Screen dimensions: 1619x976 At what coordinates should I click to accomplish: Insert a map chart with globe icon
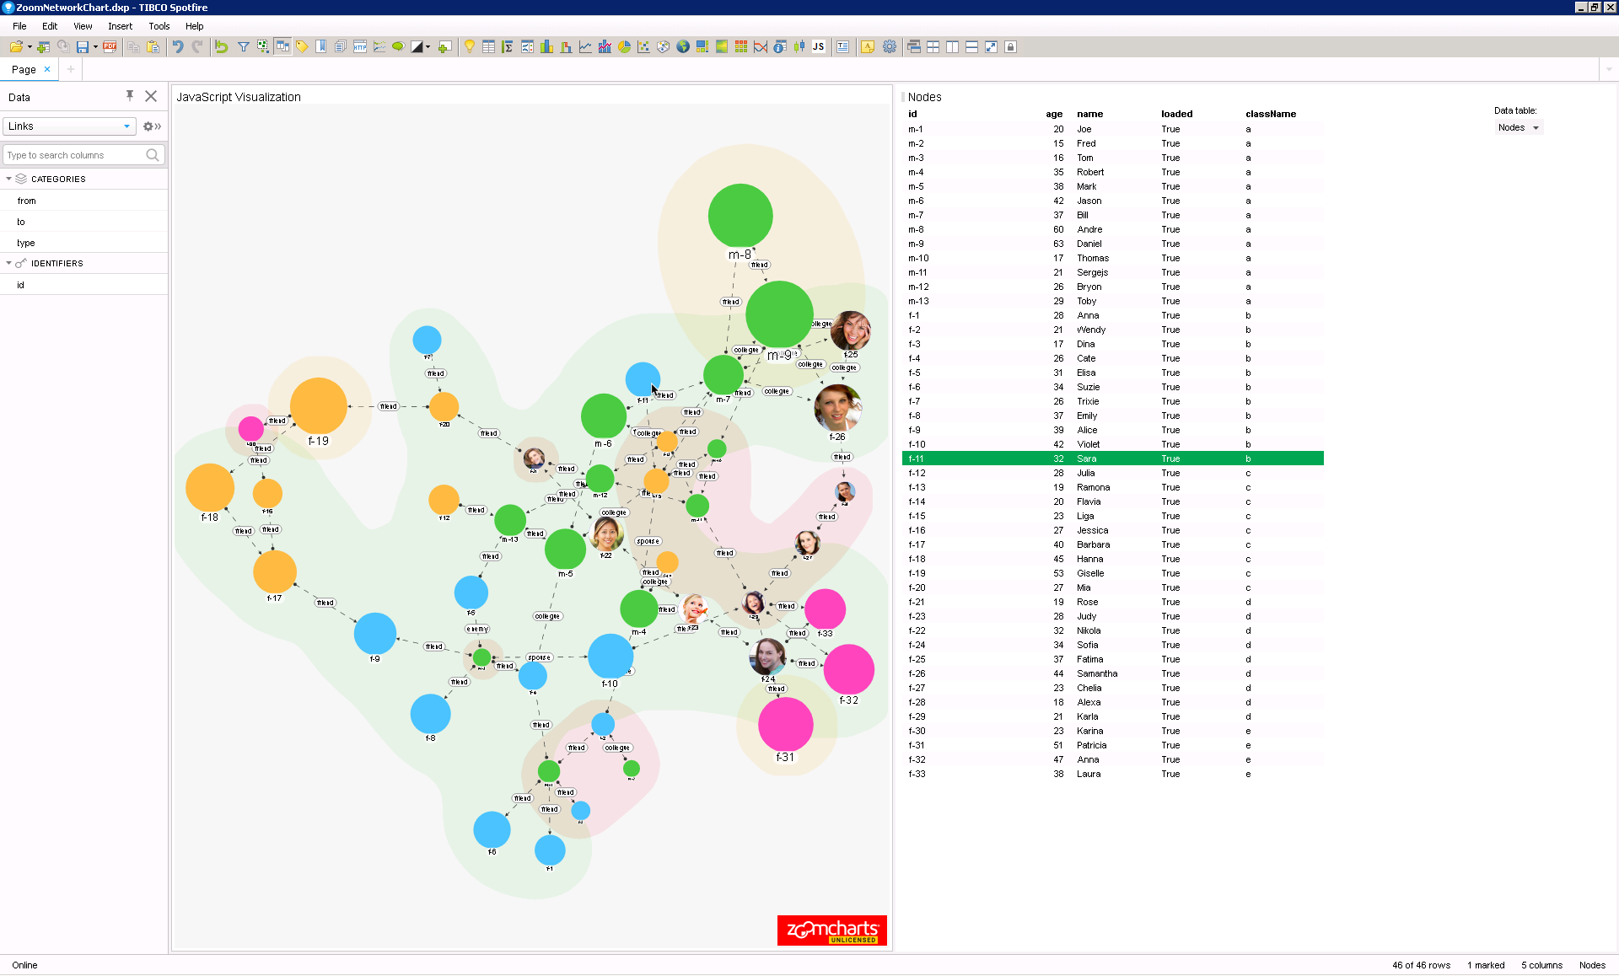(x=683, y=47)
